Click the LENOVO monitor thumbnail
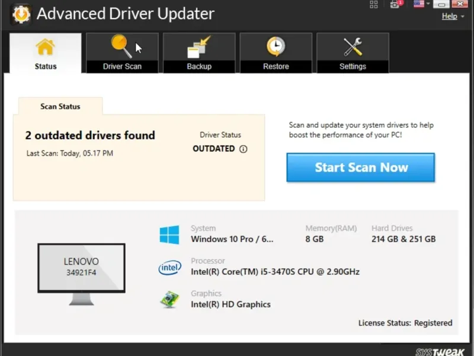Image resolution: width=474 pixels, height=356 pixels. click(x=81, y=274)
